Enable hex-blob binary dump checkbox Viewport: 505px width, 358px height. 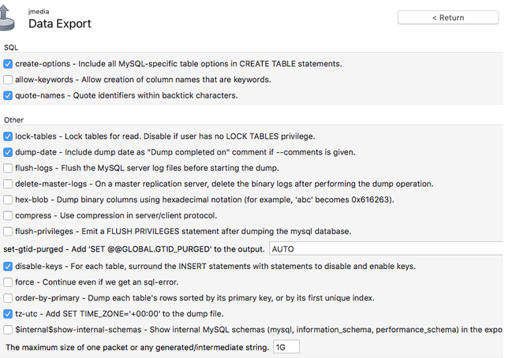pyautogui.click(x=8, y=200)
